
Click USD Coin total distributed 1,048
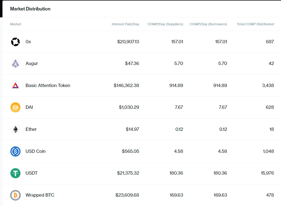coord(268,151)
